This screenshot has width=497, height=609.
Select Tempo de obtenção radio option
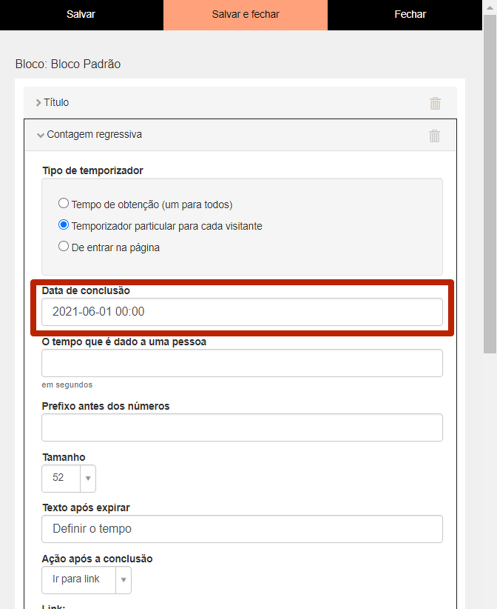coord(64,204)
